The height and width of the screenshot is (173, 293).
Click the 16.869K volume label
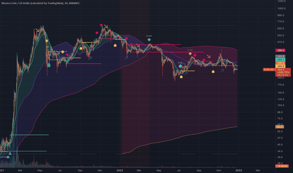282,166
